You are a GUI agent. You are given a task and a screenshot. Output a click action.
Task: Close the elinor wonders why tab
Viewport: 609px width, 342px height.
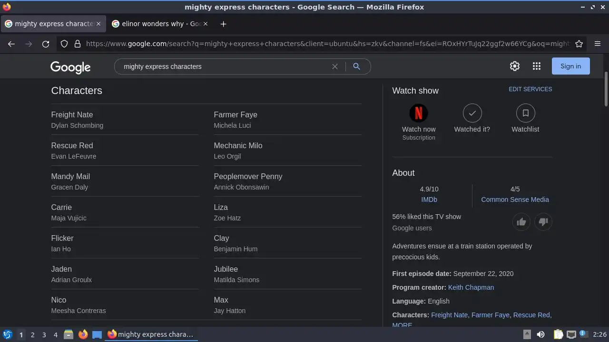coord(206,24)
